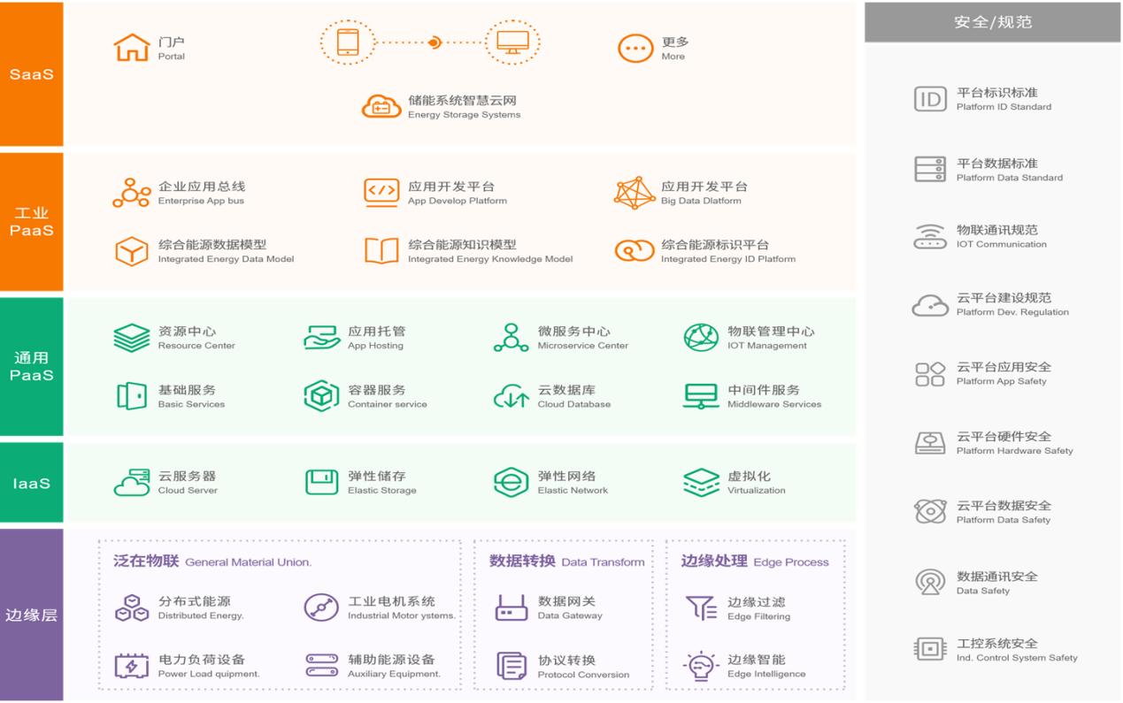This screenshot has width=1123, height=703.
Task: Switch to the SaaS layer tab
Action: (x=30, y=73)
